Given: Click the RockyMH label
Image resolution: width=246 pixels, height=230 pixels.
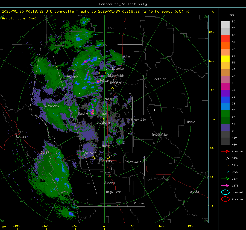Looking at the screenshot, I should 72,77.
